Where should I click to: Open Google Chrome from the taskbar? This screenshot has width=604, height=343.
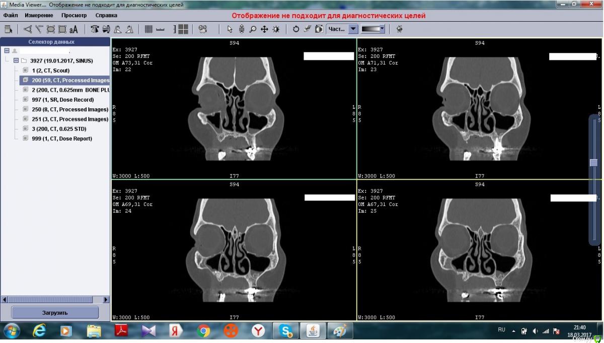point(204,331)
